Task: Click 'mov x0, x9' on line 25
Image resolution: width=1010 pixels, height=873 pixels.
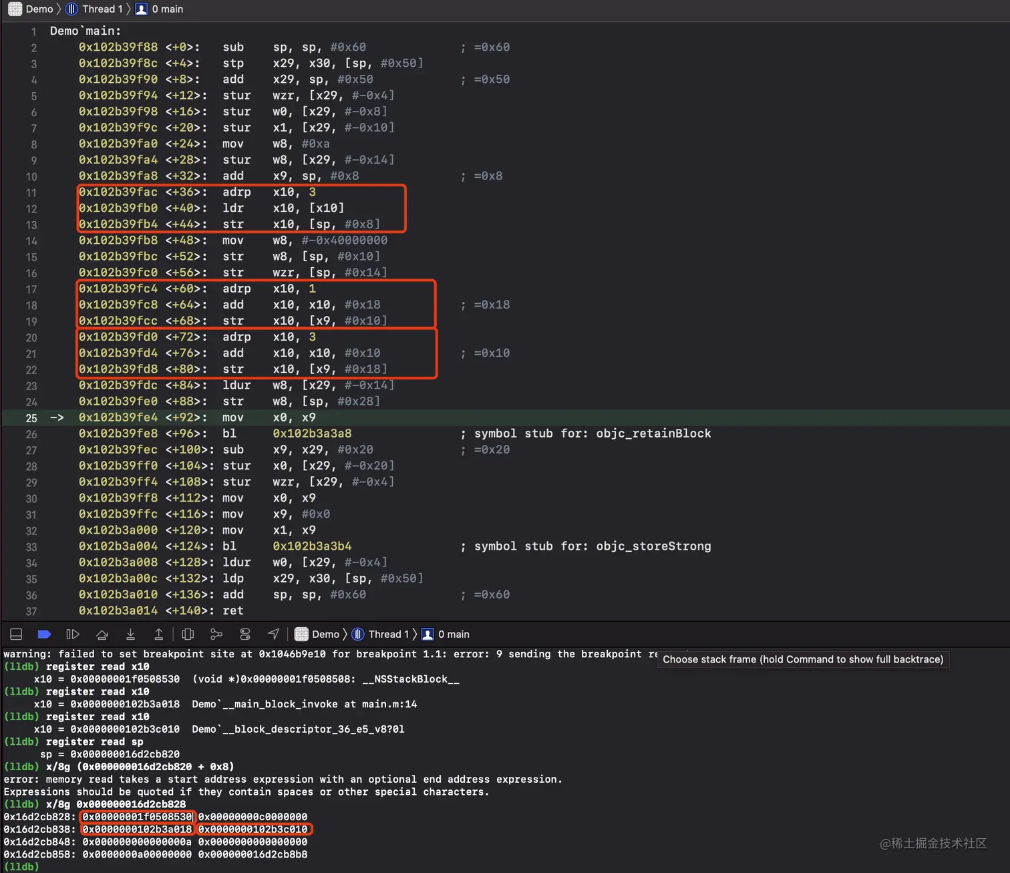Action: (269, 417)
